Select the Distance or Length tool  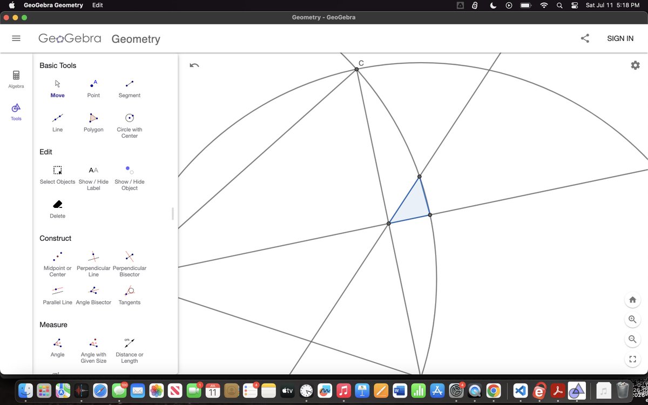coord(130,350)
